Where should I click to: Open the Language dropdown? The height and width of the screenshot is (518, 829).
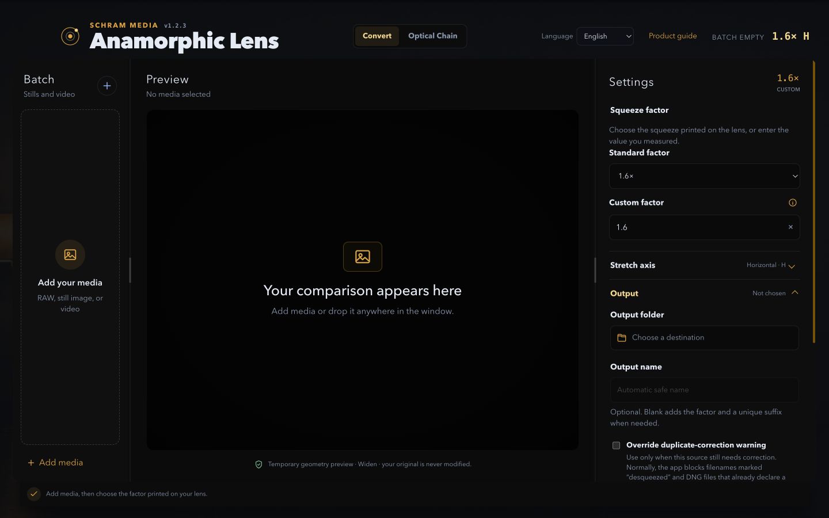[605, 36]
